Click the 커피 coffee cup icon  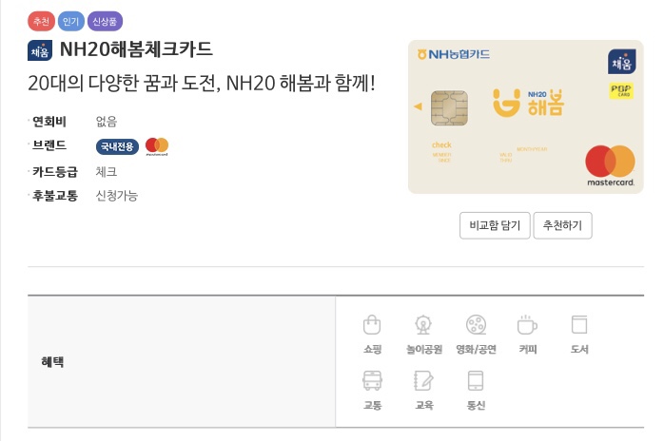(527, 325)
